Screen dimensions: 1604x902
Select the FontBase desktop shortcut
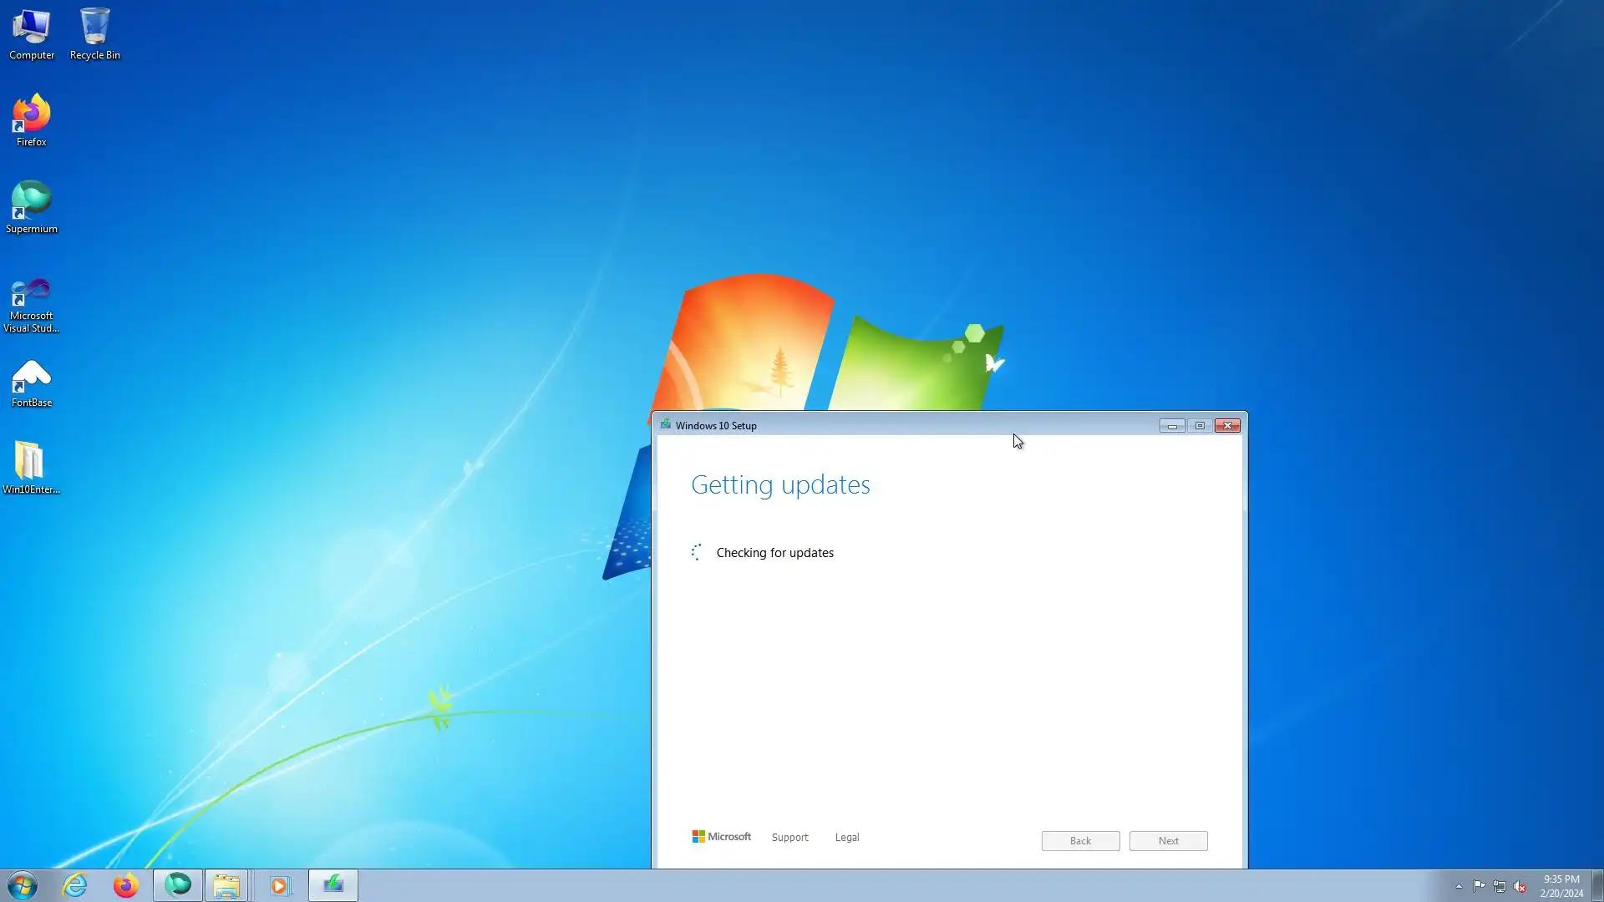tap(32, 383)
